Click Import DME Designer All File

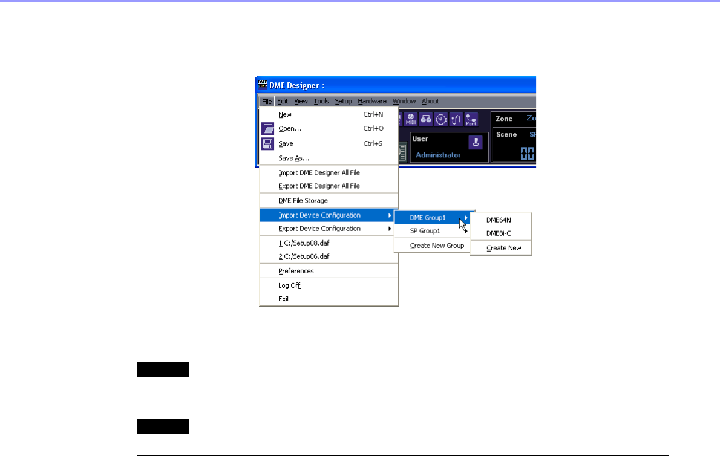pos(329,172)
